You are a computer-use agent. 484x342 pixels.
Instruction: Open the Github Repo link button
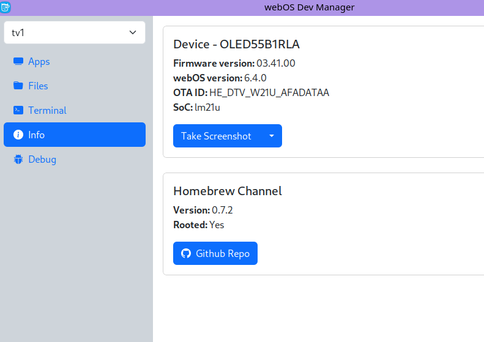click(x=215, y=253)
